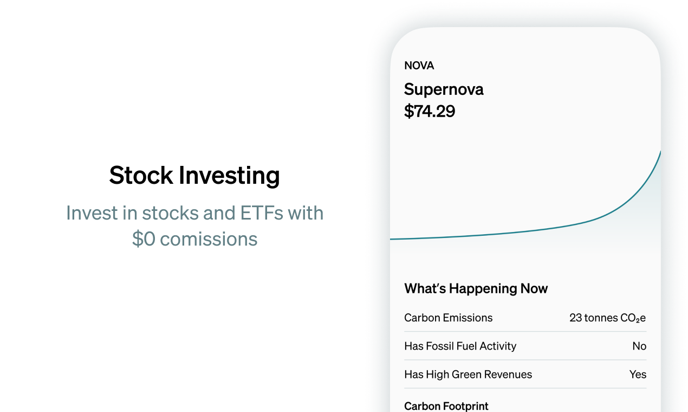Open the Carbon Footprint section
Viewport: 688px width, 412px height.
[446, 406]
